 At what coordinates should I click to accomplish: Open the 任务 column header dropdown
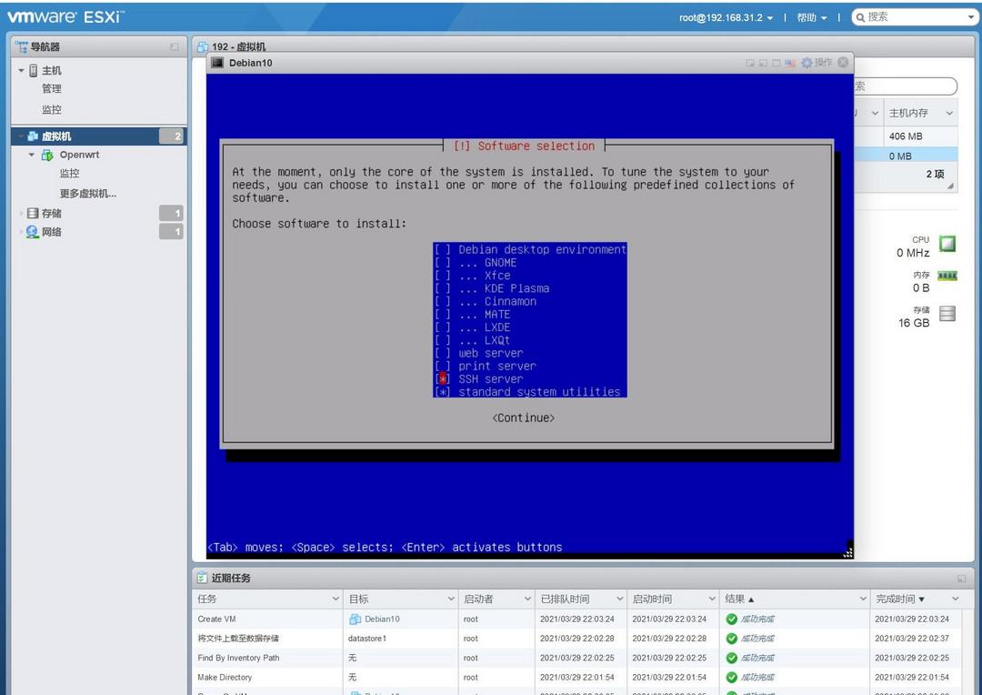pyautogui.click(x=336, y=599)
